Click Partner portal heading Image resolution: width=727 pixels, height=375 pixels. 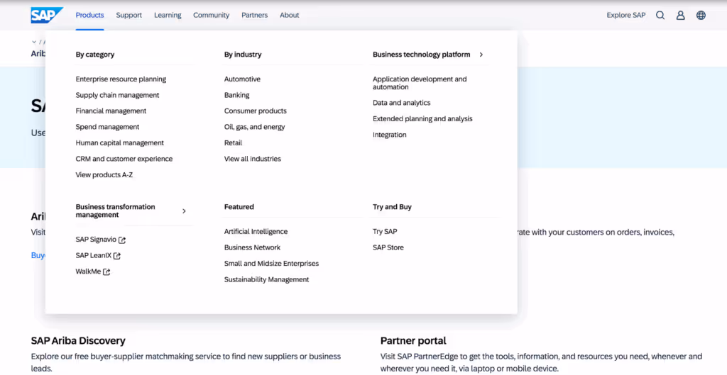[x=414, y=341]
